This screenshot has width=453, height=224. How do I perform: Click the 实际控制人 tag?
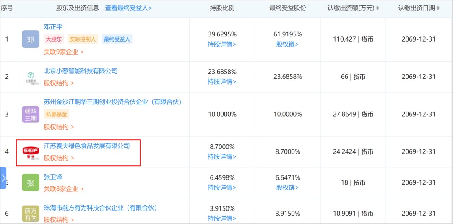pyautogui.click(x=82, y=39)
